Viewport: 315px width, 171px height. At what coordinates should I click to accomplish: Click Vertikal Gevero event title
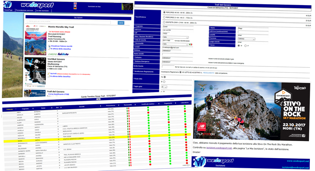(x=56, y=59)
